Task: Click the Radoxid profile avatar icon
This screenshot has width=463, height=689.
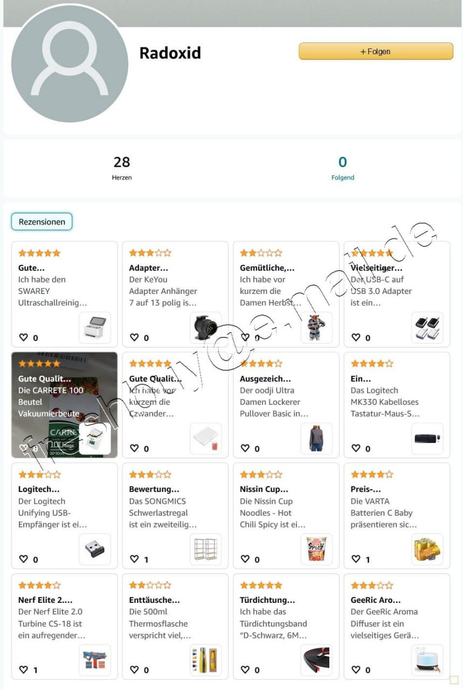Action: 70,64
